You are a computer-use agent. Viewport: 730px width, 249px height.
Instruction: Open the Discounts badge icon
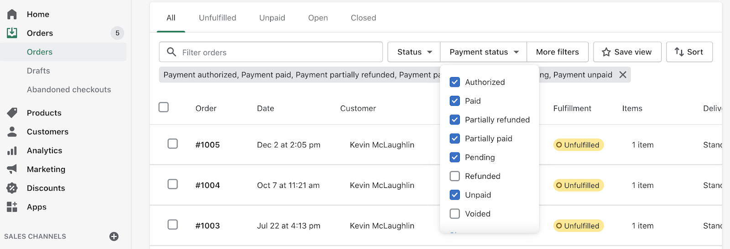tap(12, 188)
